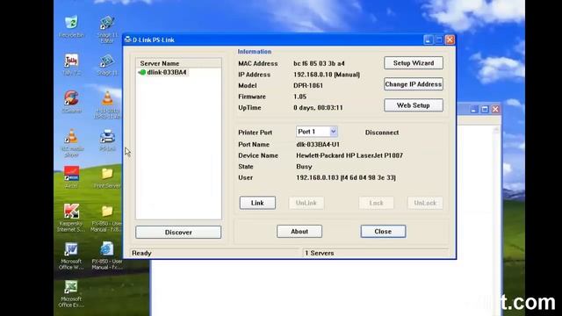This screenshot has height=316, width=562.
Task: Click the Setup Wizard button
Action: tap(414, 63)
